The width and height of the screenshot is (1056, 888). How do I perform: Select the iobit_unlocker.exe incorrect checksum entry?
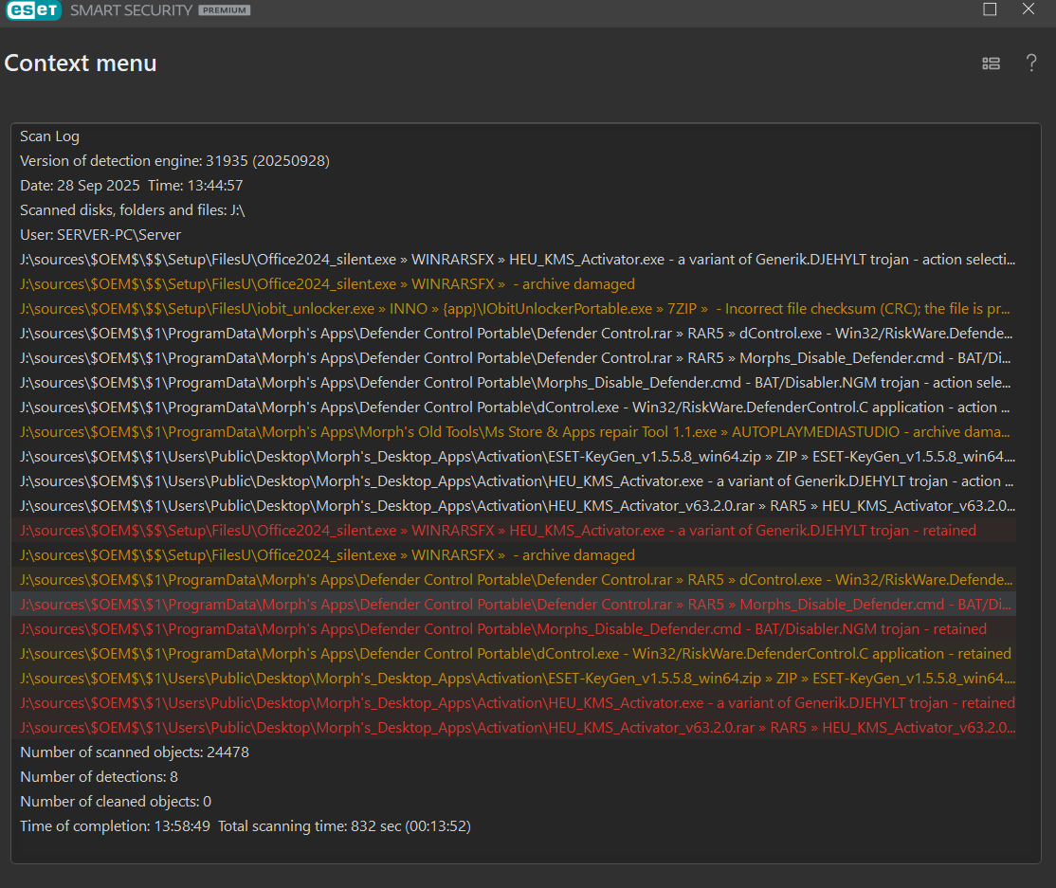coord(517,309)
